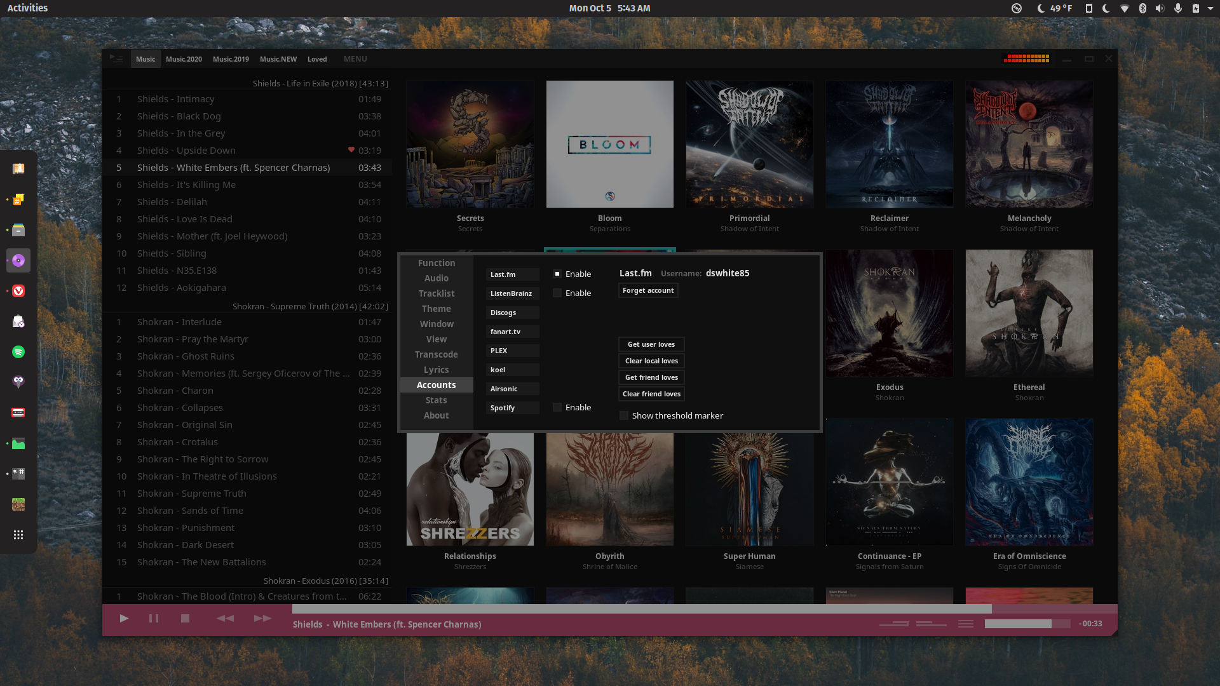Select the Bloom album cover
1220x686 pixels.
[x=610, y=144]
